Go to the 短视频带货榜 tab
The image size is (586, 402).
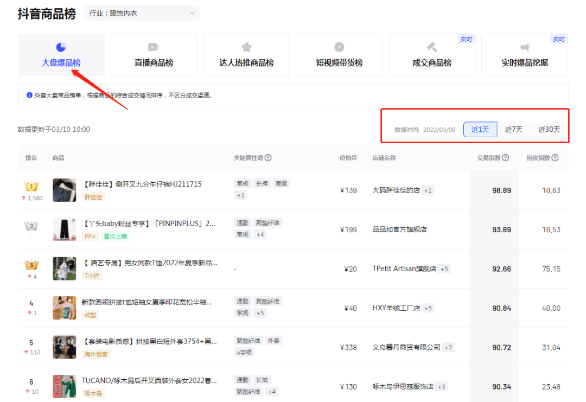pyautogui.click(x=339, y=55)
